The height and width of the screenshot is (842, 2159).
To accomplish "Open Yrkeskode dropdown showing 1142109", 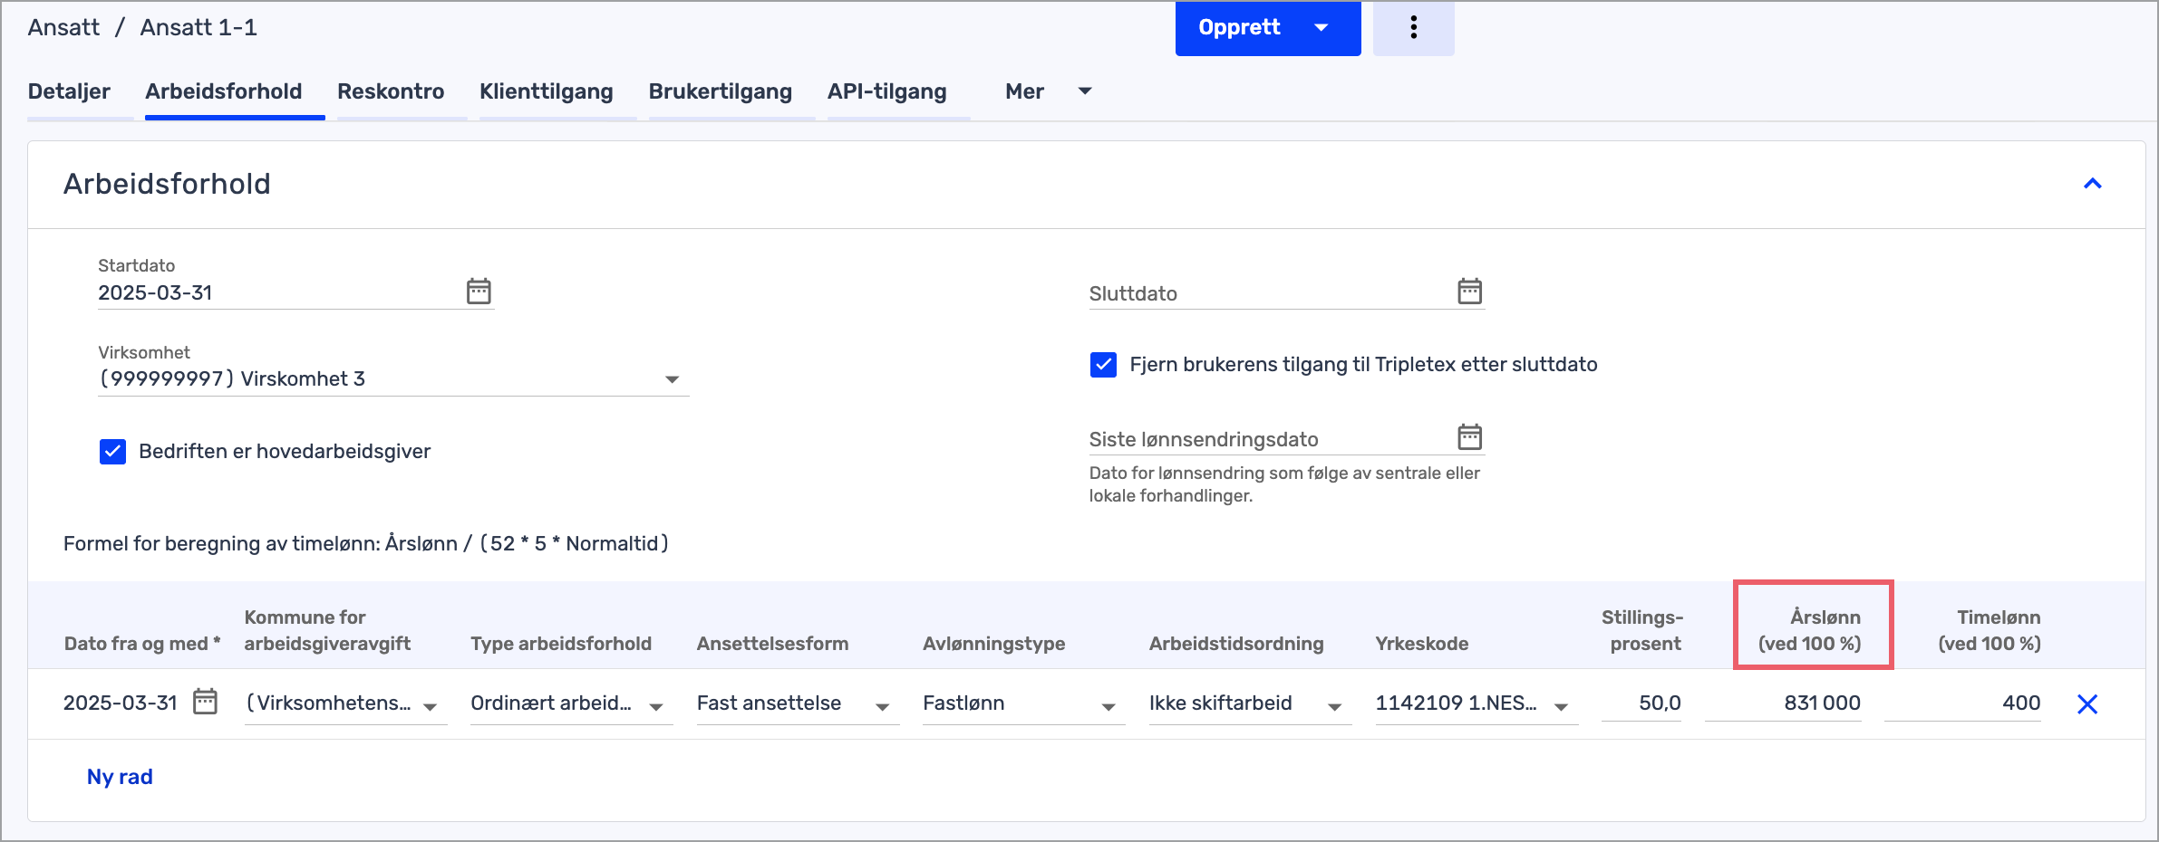I will coord(1476,704).
